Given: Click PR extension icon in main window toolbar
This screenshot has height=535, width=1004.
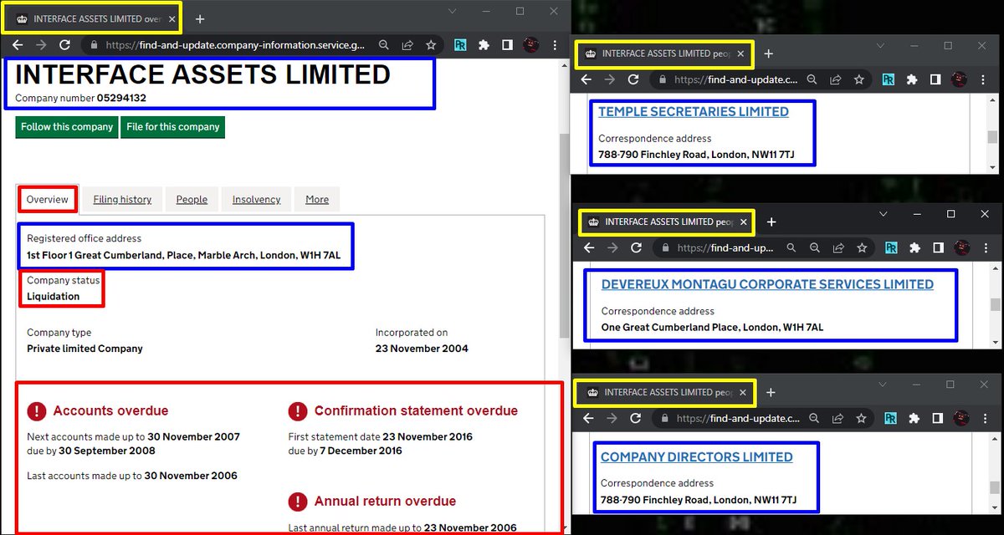Looking at the screenshot, I should (x=460, y=45).
